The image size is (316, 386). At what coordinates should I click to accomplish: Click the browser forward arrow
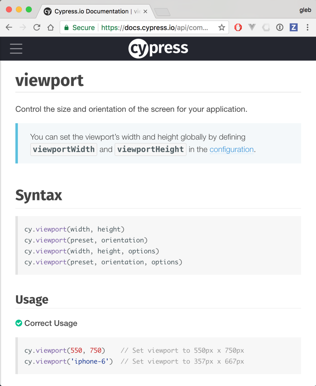[x=23, y=27]
